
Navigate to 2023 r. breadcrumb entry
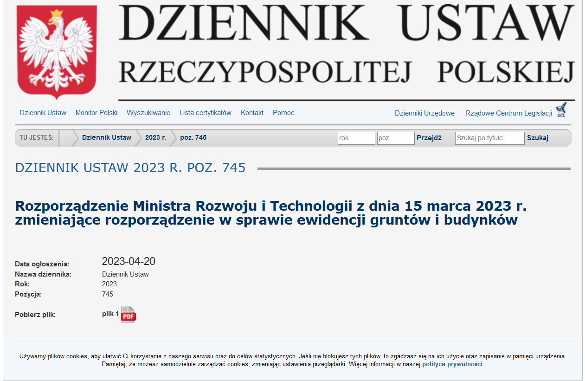(155, 137)
